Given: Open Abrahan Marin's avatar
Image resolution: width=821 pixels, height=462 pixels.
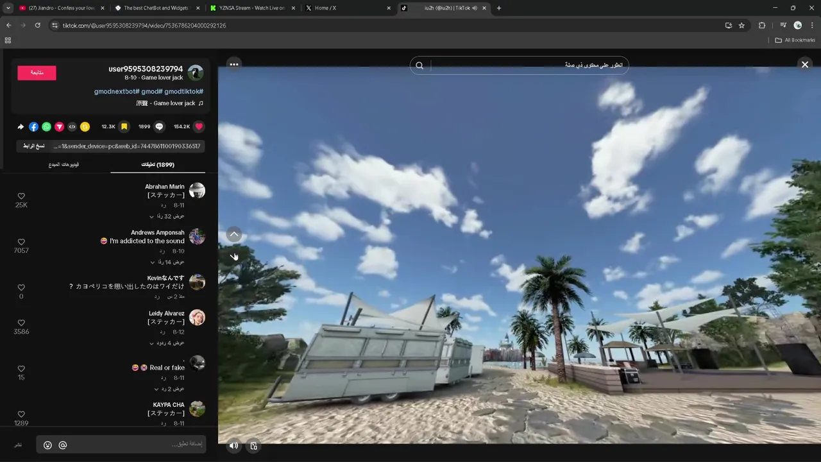Looking at the screenshot, I should pos(197,191).
